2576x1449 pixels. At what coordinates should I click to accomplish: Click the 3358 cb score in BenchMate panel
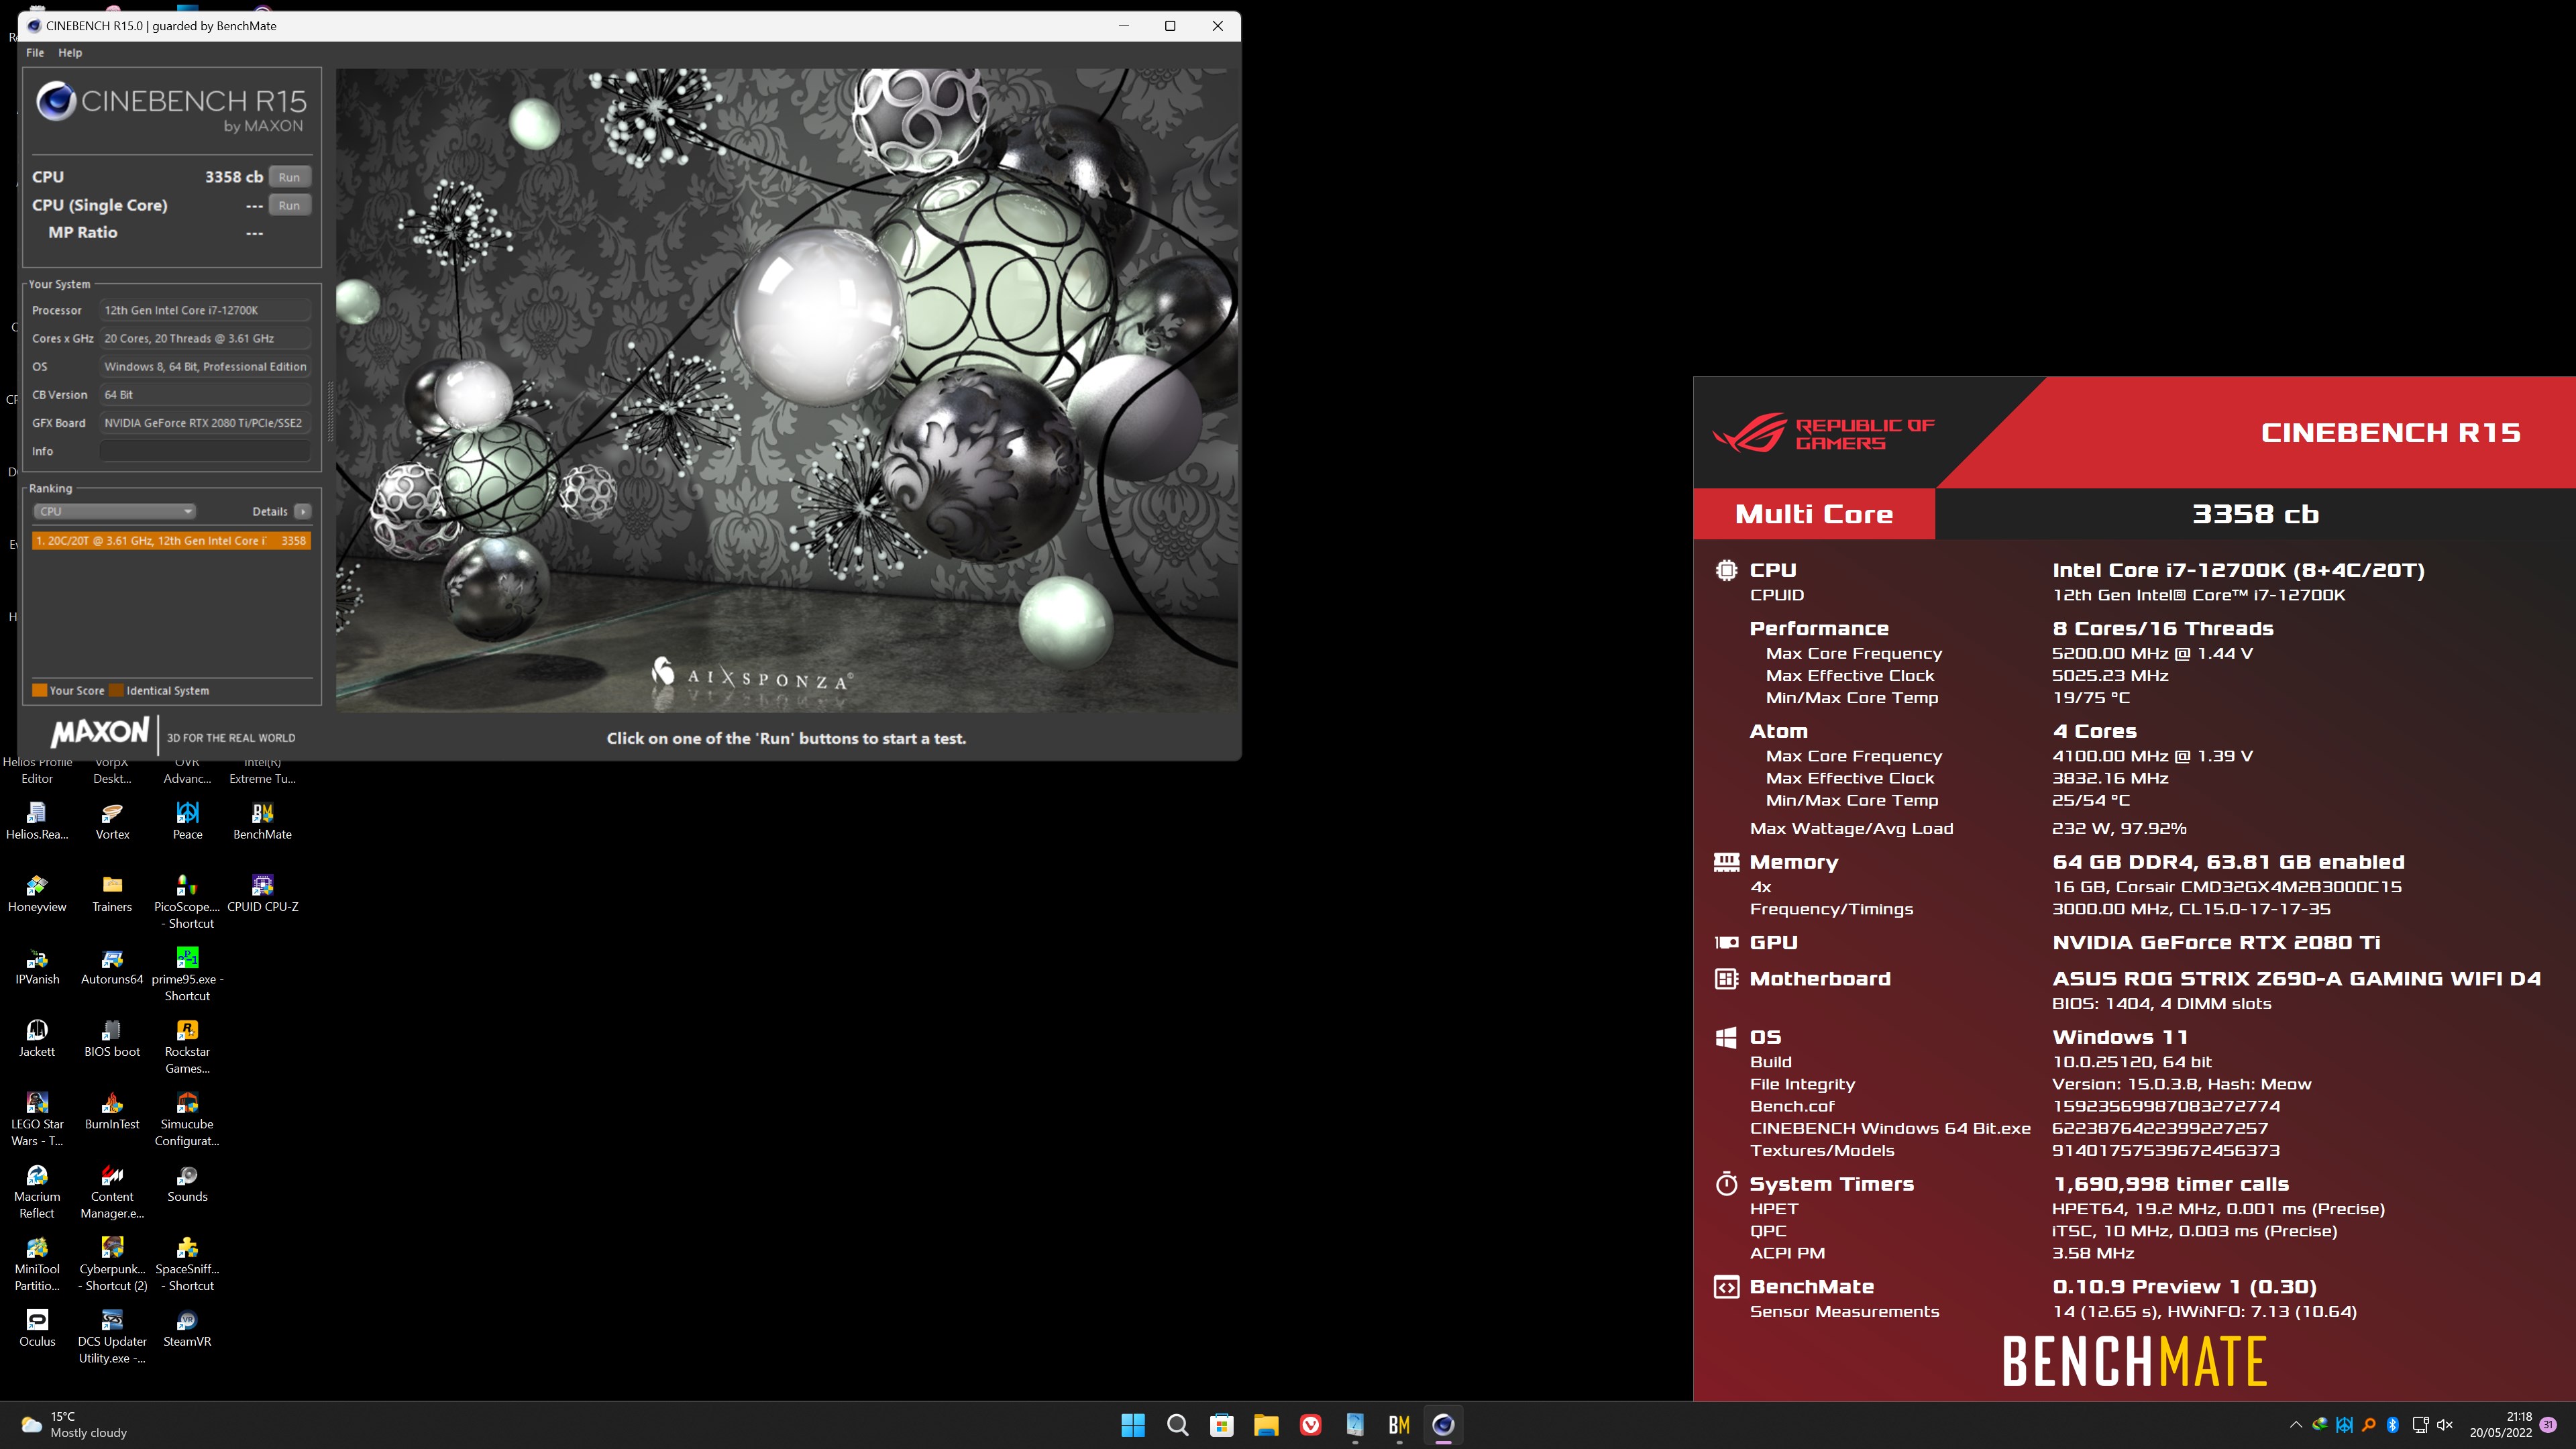2255,514
